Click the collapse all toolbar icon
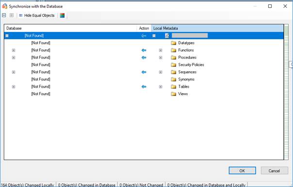The height and width of the screenshot is (187, 293). [4, 16]
